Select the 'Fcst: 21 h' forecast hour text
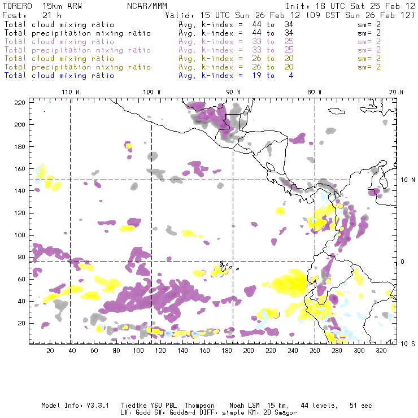This screenshot has width=418, height=418. click(x=32, y=15)
